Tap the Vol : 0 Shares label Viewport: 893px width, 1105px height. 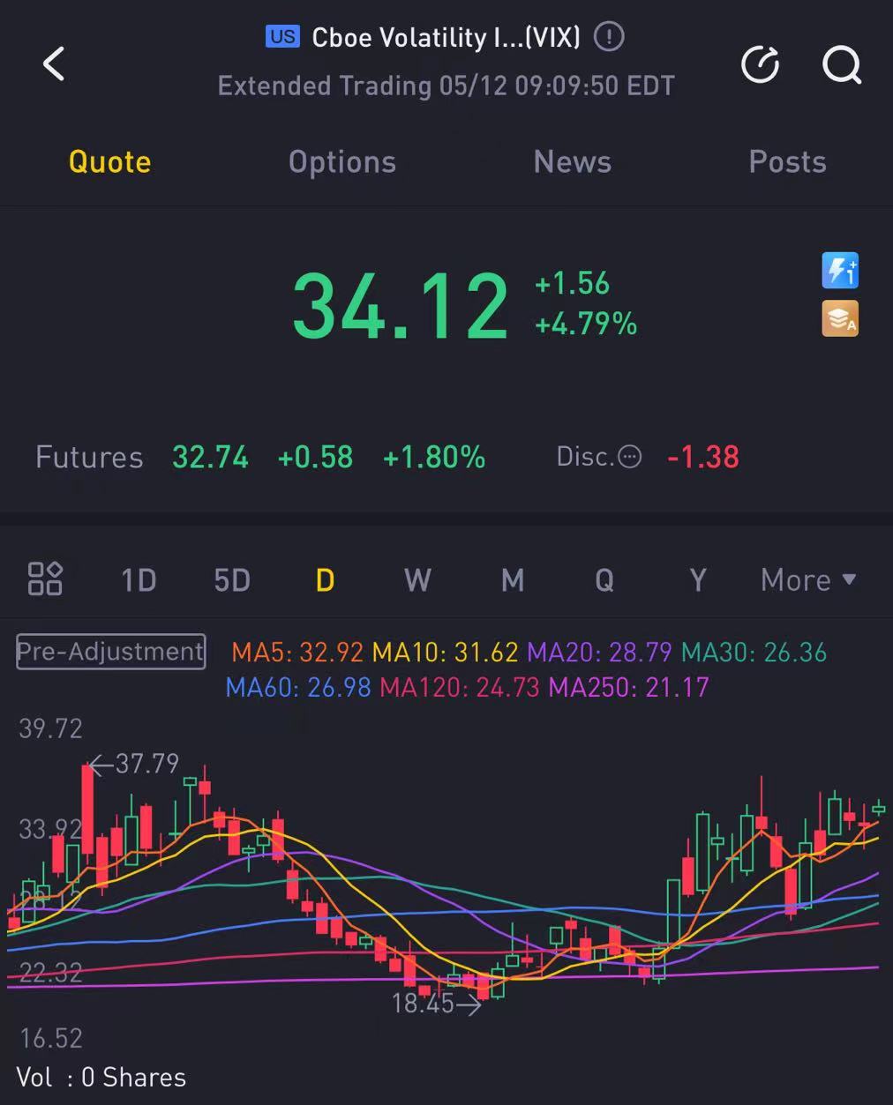(101, 1078)
